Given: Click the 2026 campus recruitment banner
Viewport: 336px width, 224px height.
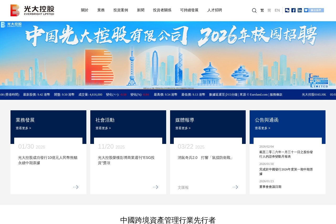Looking at the screenshot, I should click(x=168, y=55).
